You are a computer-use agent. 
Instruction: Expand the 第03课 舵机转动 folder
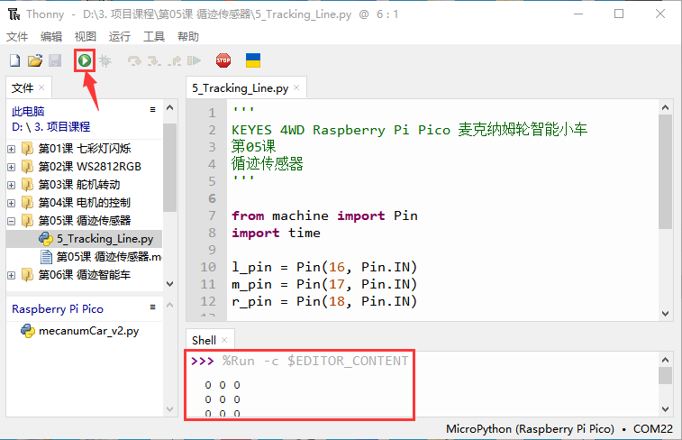[x=12, y=185]
